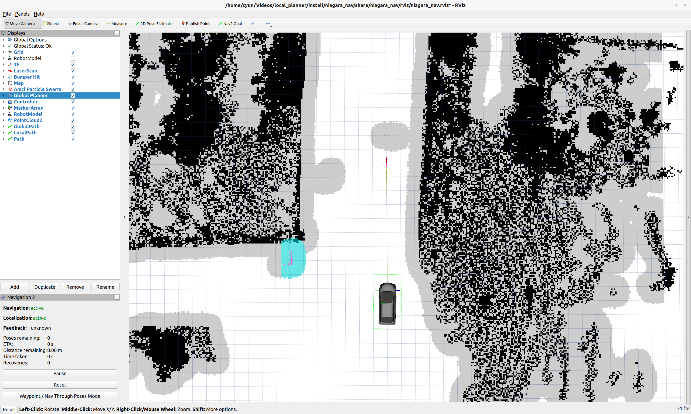691x414 pixels.
Task: Open the File menu
Action: click(x=7, y=14)
